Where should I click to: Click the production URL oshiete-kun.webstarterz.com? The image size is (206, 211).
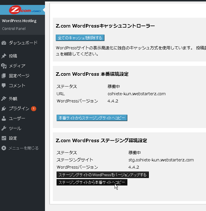pyautogui.click(x=137, y=94)
